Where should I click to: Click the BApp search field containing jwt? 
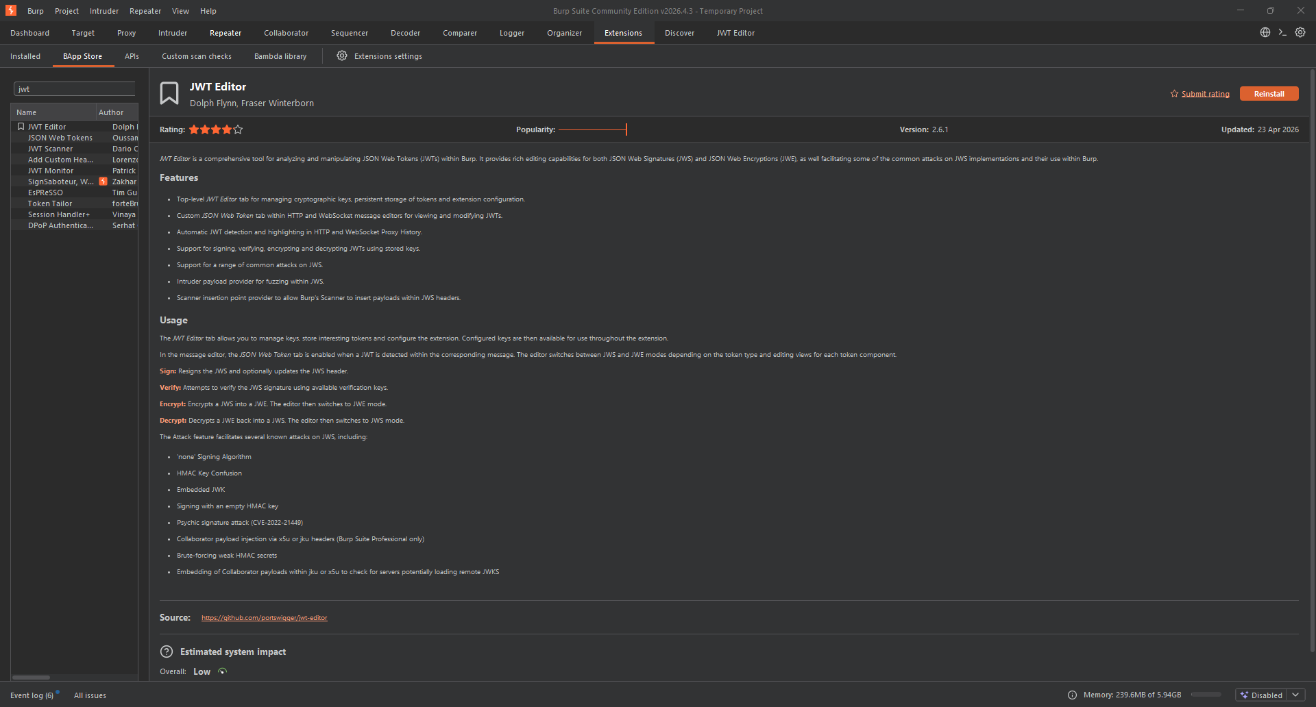coord(75,89)
